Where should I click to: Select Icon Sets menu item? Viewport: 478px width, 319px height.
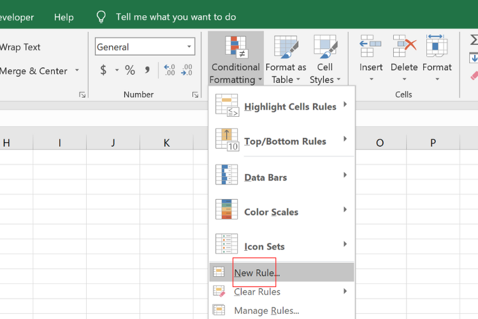282,244
